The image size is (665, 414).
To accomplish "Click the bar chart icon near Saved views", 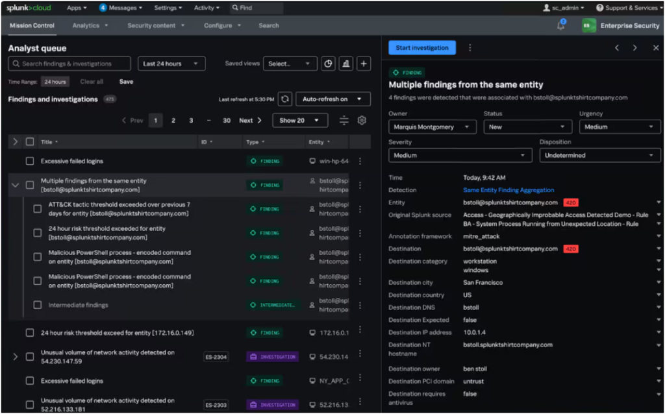I will pyautogui.click(x=345, y=64).
